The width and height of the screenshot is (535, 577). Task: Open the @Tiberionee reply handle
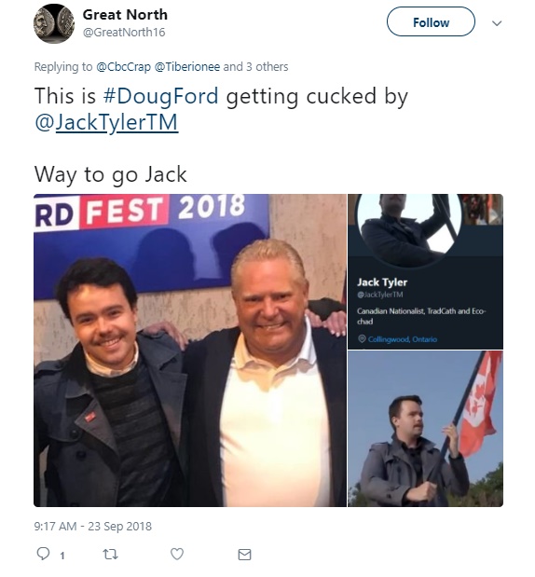click(x=187, y=67)
